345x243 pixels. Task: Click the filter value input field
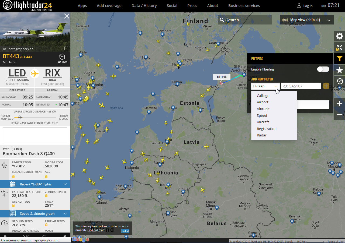click(x=301, y=86)
